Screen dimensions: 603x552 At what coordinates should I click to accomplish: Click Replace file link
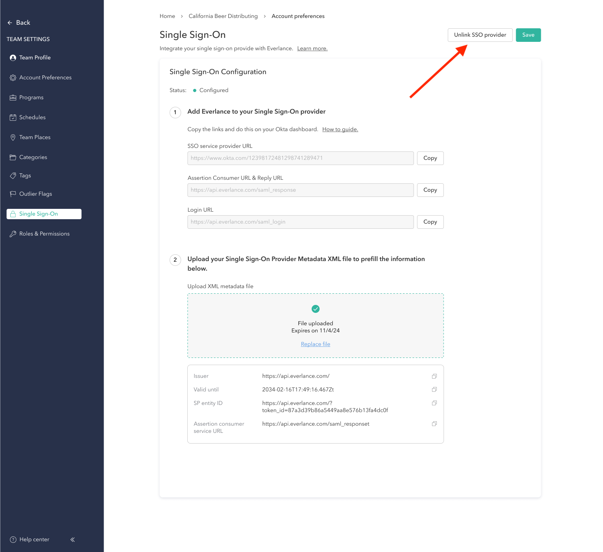pos(315,344)
